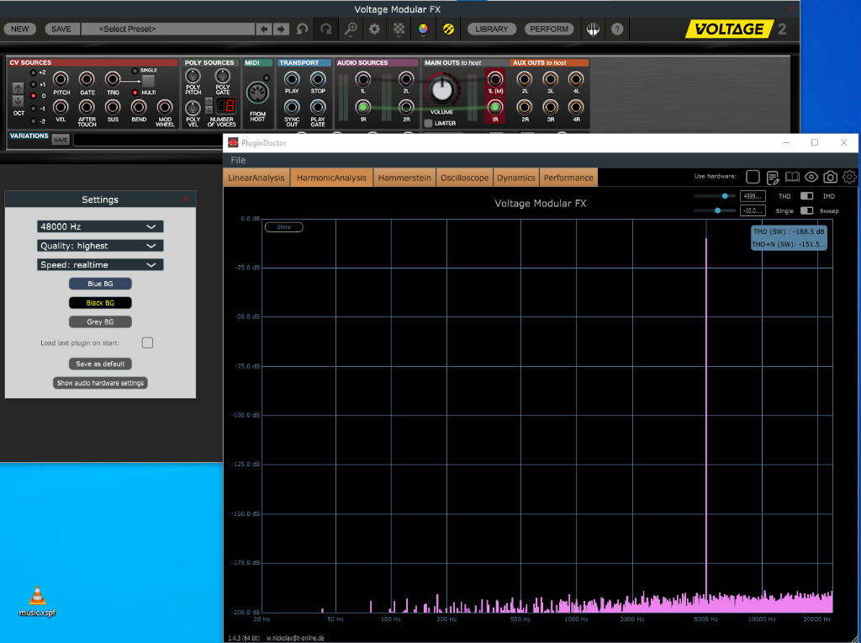Toggle the Use hardware checkbox

point(753,177)
